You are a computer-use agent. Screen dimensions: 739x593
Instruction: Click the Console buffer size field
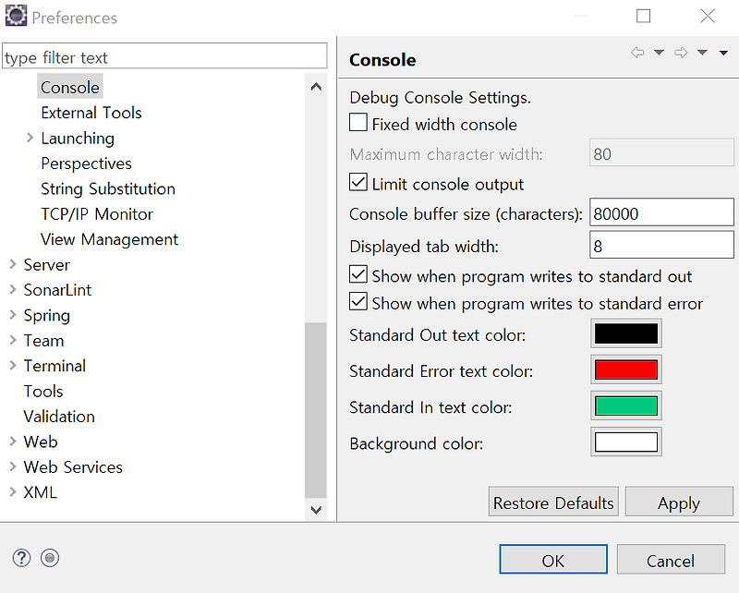pos(660,214)
